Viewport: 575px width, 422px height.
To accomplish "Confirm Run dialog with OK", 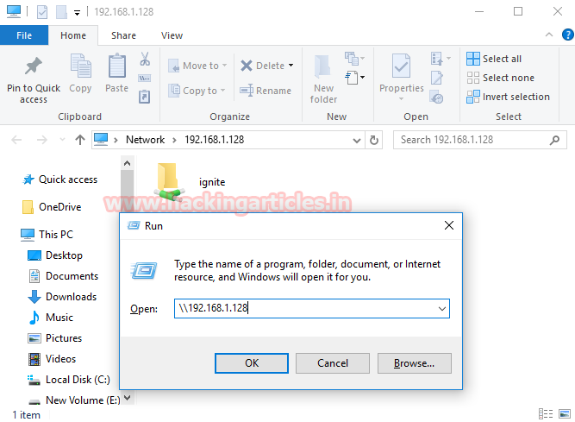I will (x=252, y=363).
